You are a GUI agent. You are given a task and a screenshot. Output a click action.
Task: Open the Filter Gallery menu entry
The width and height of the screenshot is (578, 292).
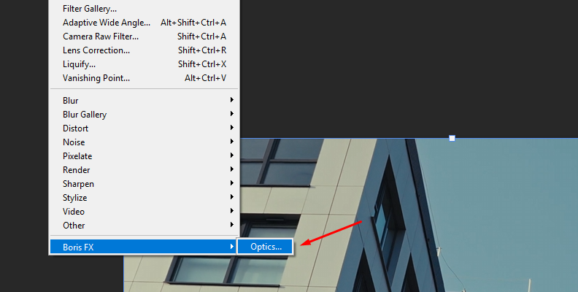pyautogui.click(x=144, y=9)
